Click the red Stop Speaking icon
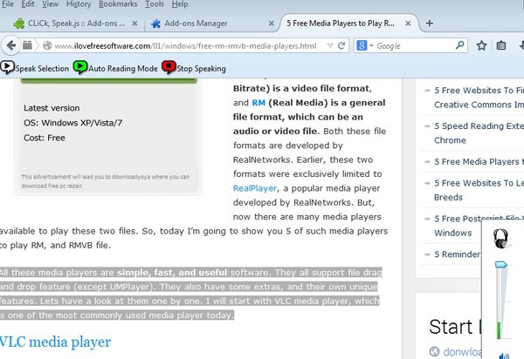 tap(169, 67)
